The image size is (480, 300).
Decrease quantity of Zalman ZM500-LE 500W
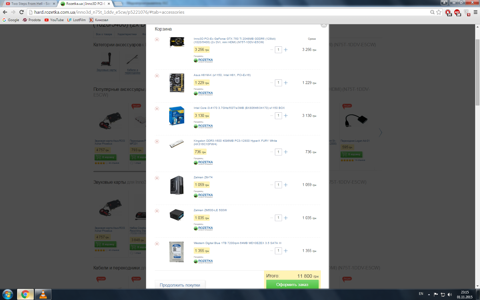[271, 218]
